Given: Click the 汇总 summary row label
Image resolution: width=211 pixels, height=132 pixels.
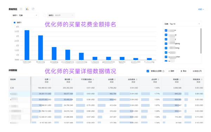Looking at the screenshot, I should pyautogui.click(x=12, y=88).
